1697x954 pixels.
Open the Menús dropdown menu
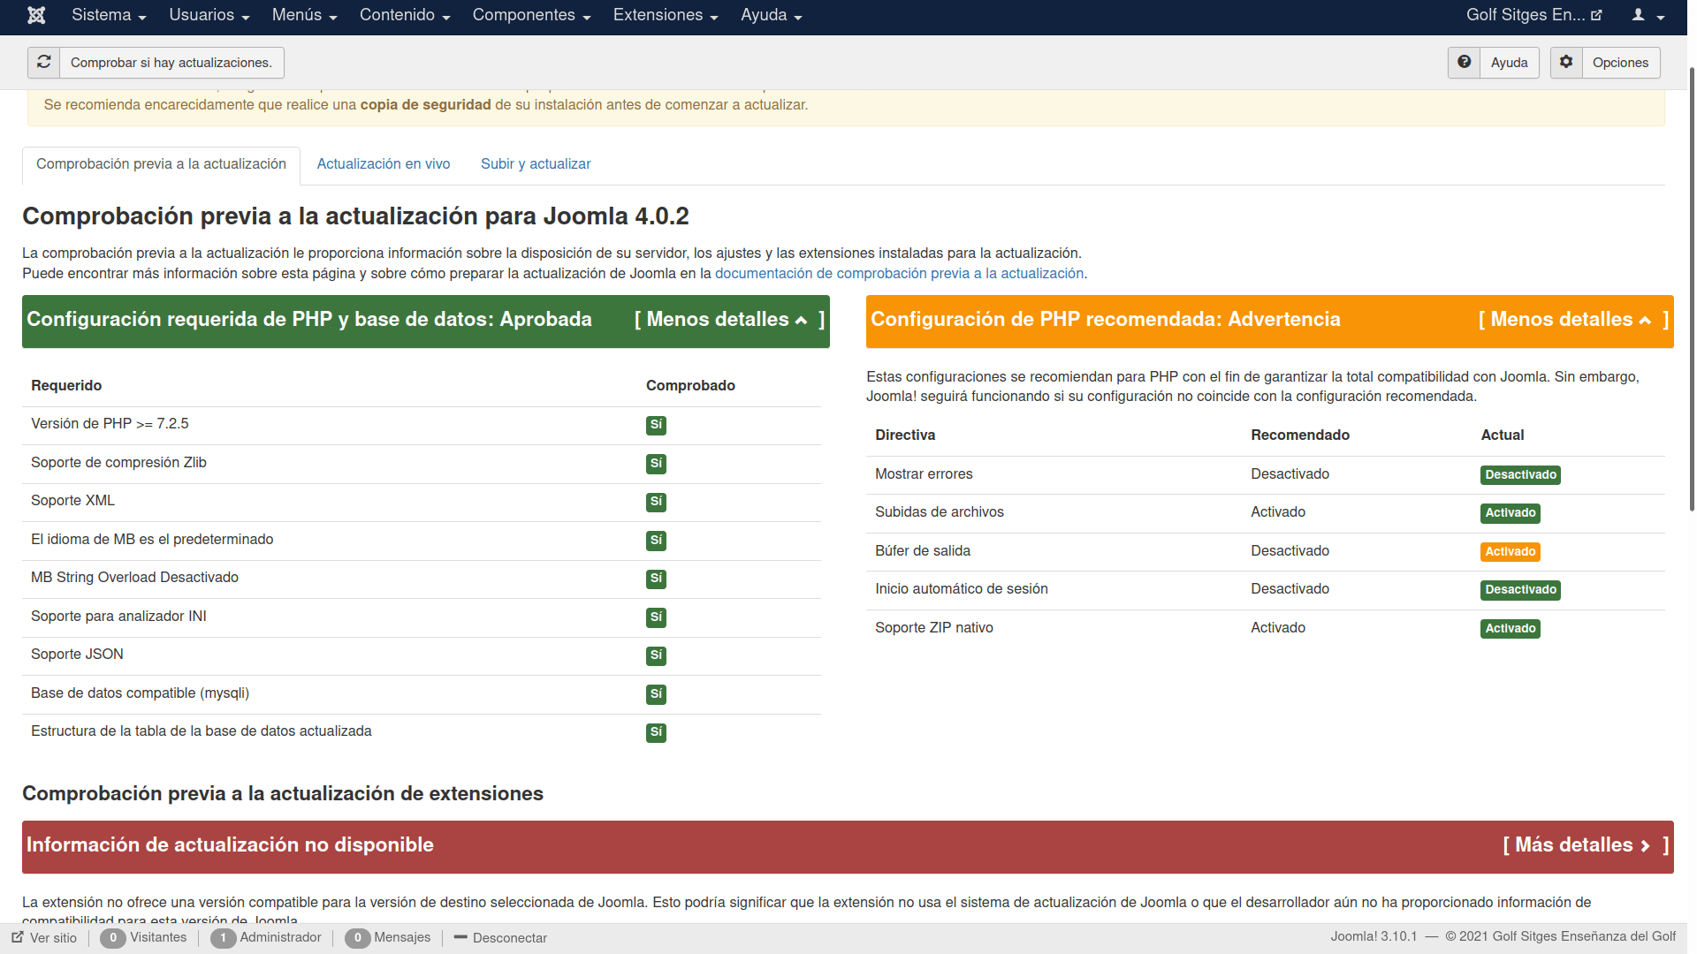coord(305,15)
